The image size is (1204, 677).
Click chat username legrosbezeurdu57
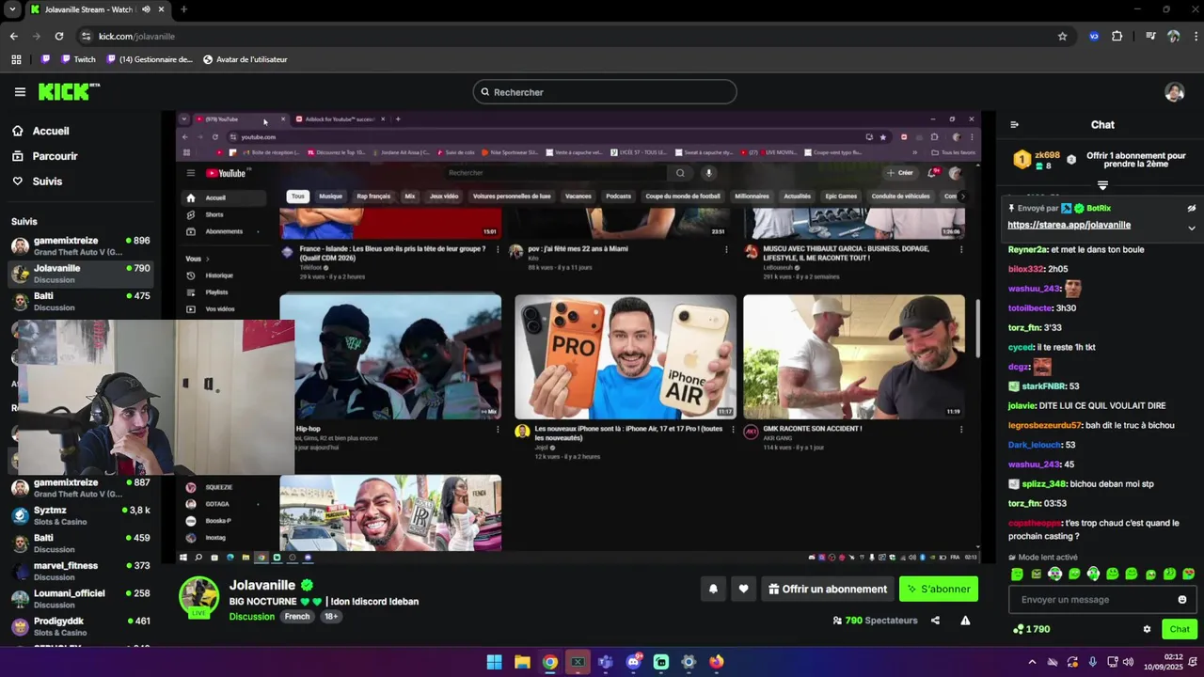[x=1045, y=425]
